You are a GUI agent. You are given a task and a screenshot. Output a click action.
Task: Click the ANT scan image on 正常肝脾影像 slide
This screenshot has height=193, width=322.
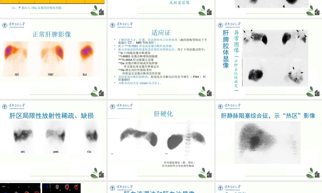pos(18,58)
